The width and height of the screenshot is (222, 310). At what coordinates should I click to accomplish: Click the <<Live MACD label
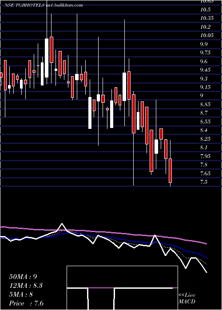[187, 298]
